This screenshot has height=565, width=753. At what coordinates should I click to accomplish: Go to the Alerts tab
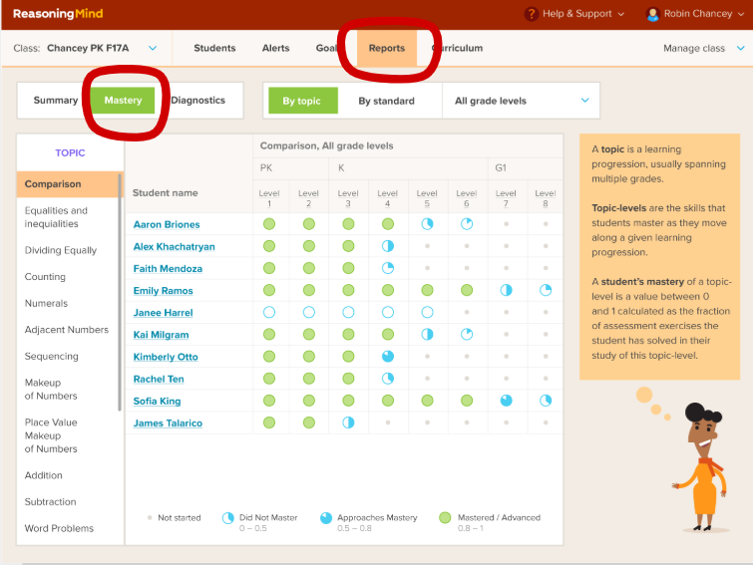(x=275, y=48)
